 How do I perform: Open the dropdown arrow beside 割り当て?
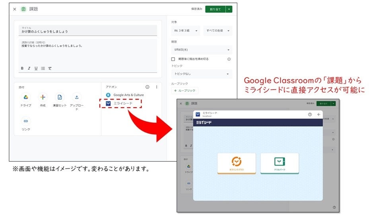[x=229, y=9]
